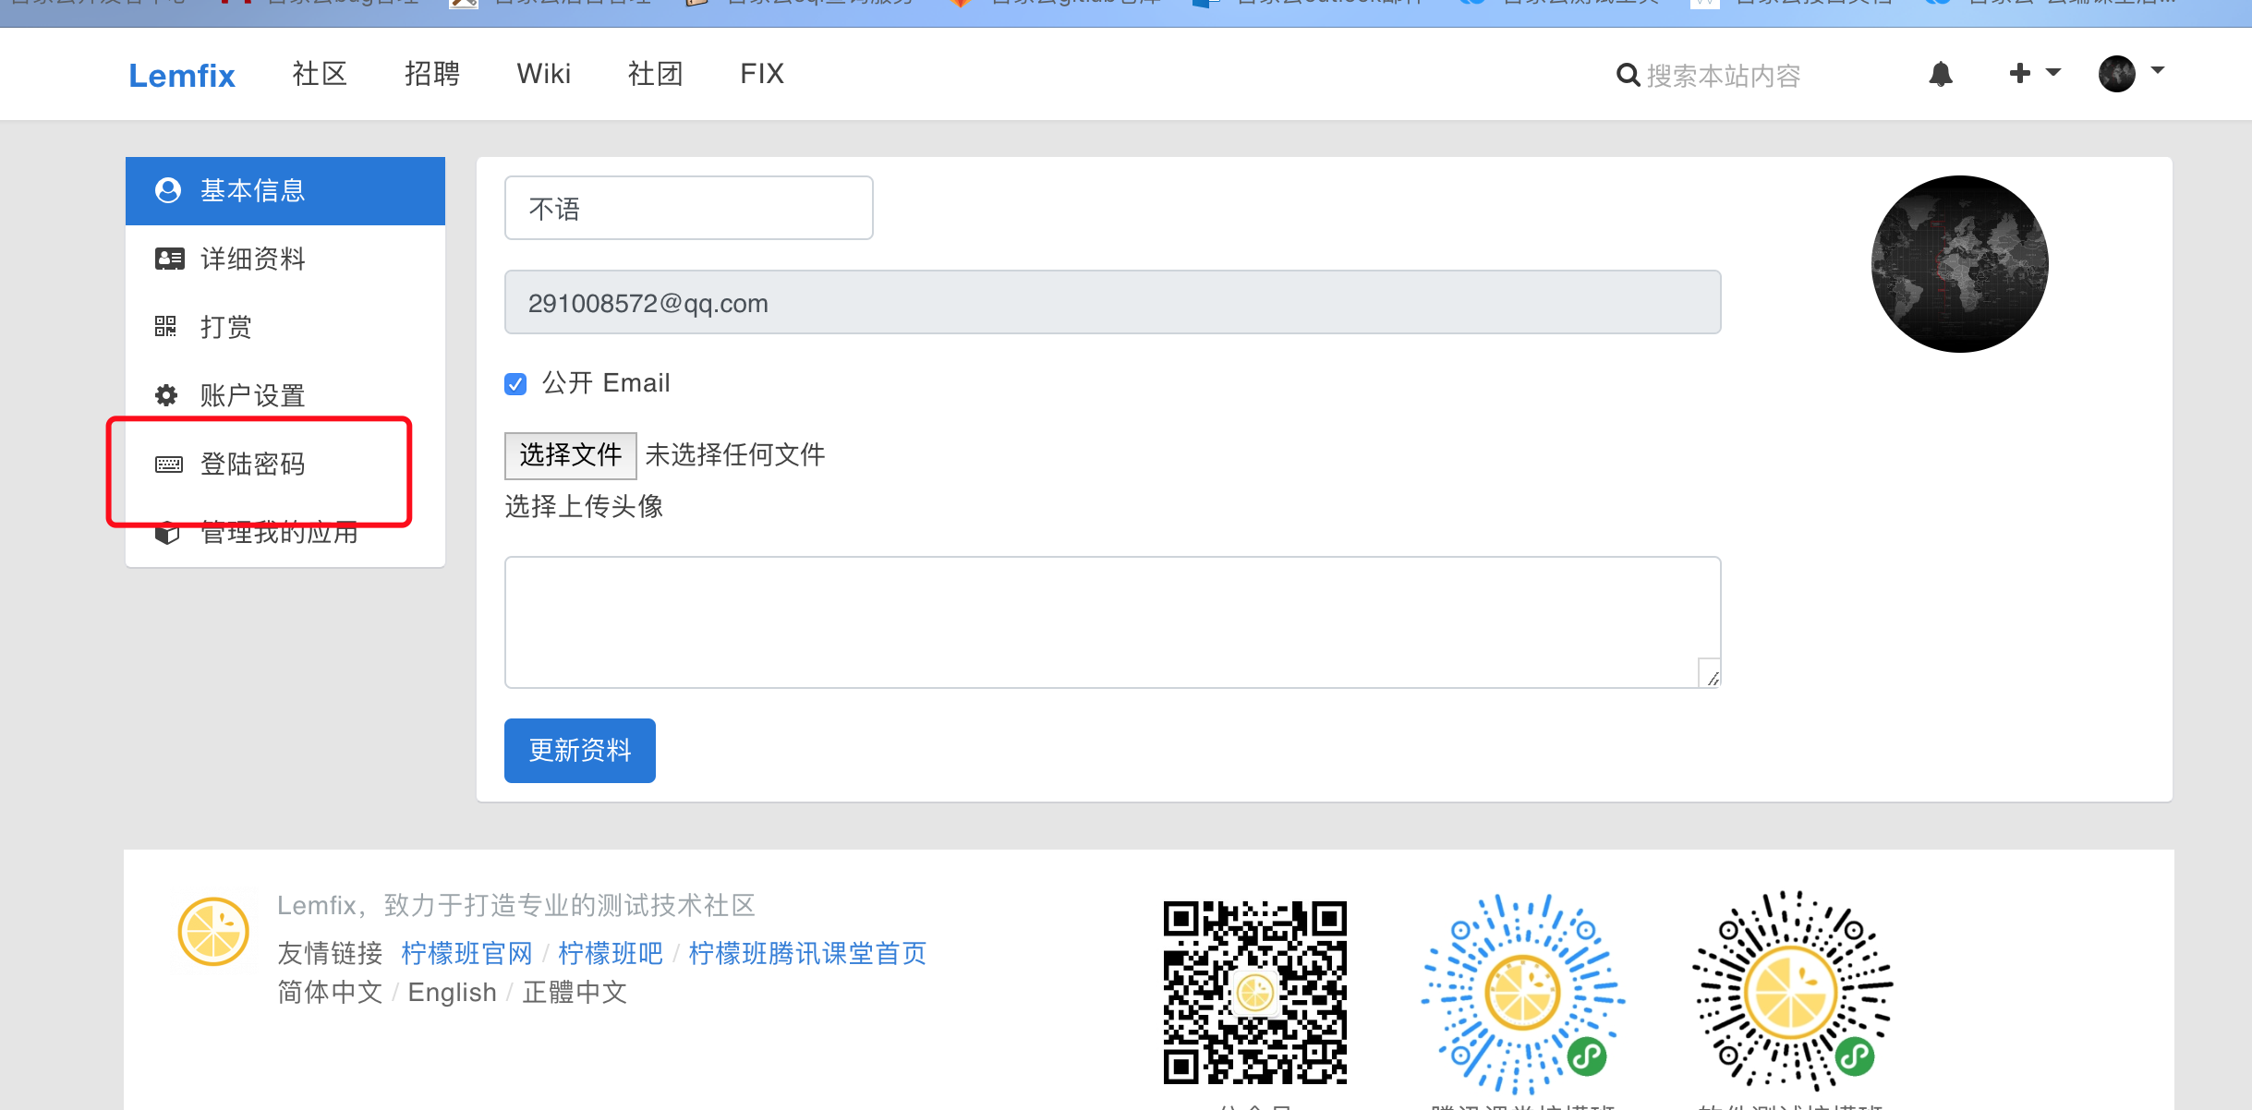This screenshot has width=2252, height=1110.
Task: Click the user icon beside 基本信息
Action: point(168,190)
